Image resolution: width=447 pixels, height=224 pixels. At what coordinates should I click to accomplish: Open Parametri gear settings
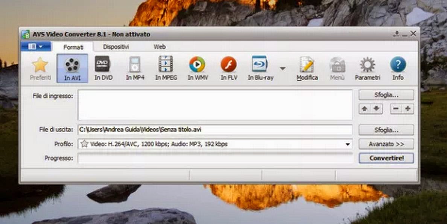(368, 69)
